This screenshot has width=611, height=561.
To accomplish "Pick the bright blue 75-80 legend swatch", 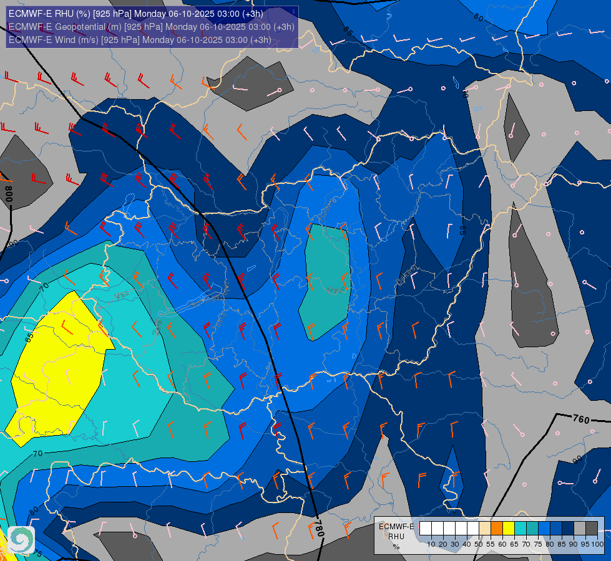I will pyautogui.click(x=544, y=529).
